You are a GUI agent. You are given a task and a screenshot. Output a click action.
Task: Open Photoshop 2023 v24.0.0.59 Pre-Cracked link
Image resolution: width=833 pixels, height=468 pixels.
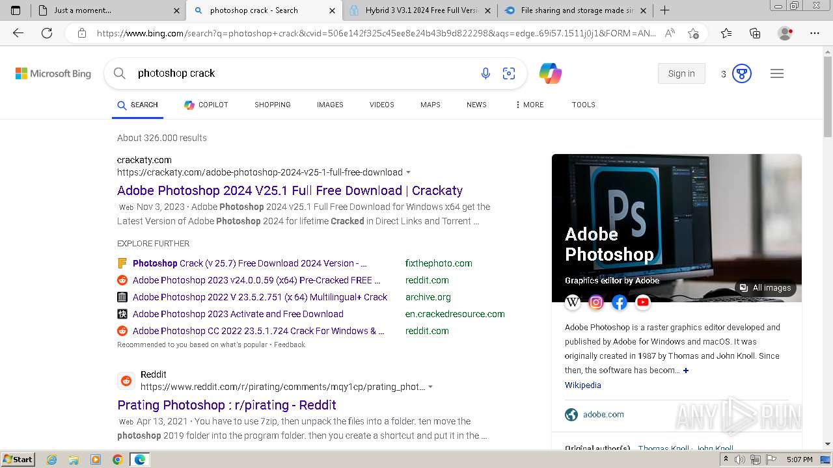[x=256, y=280]
